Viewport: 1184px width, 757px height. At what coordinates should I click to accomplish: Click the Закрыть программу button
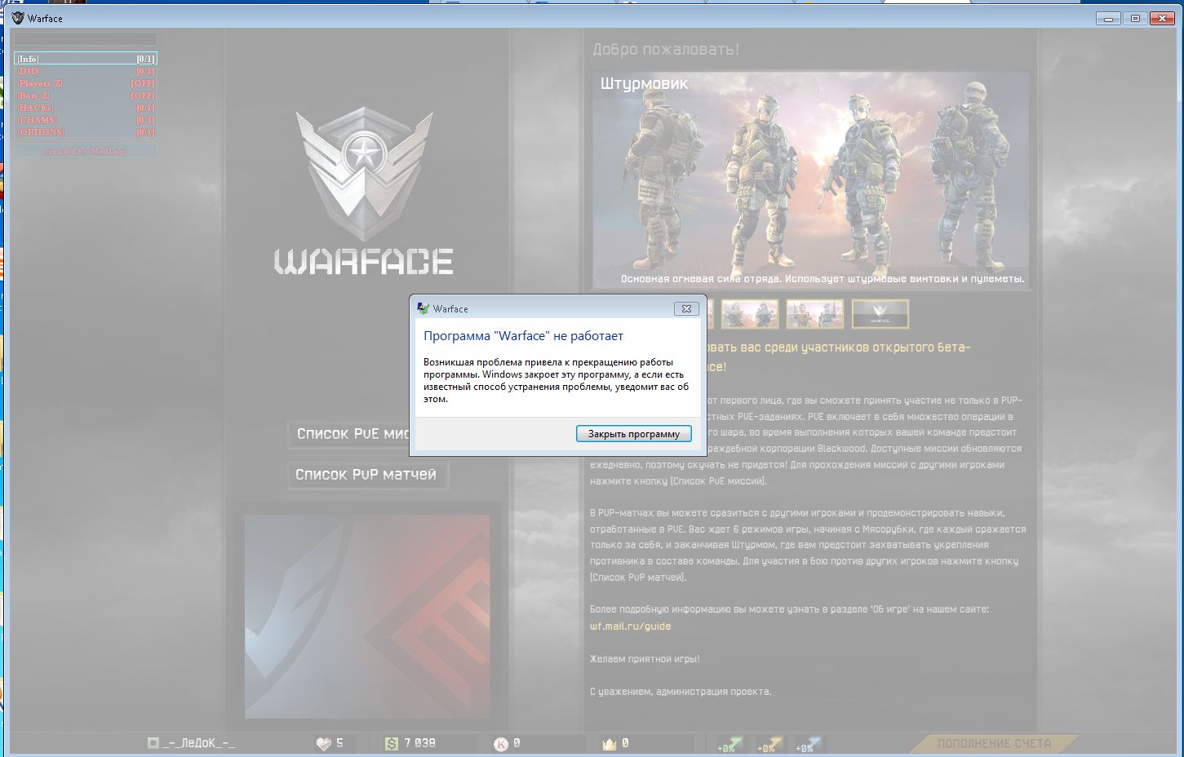pyautogui.click(x=634, y=434)
